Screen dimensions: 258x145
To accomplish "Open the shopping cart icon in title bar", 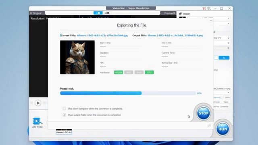I will tap(204, 8).
